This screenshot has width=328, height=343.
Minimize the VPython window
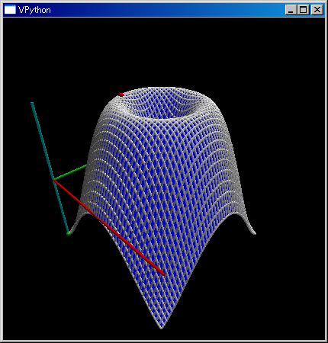pos(291,10)
